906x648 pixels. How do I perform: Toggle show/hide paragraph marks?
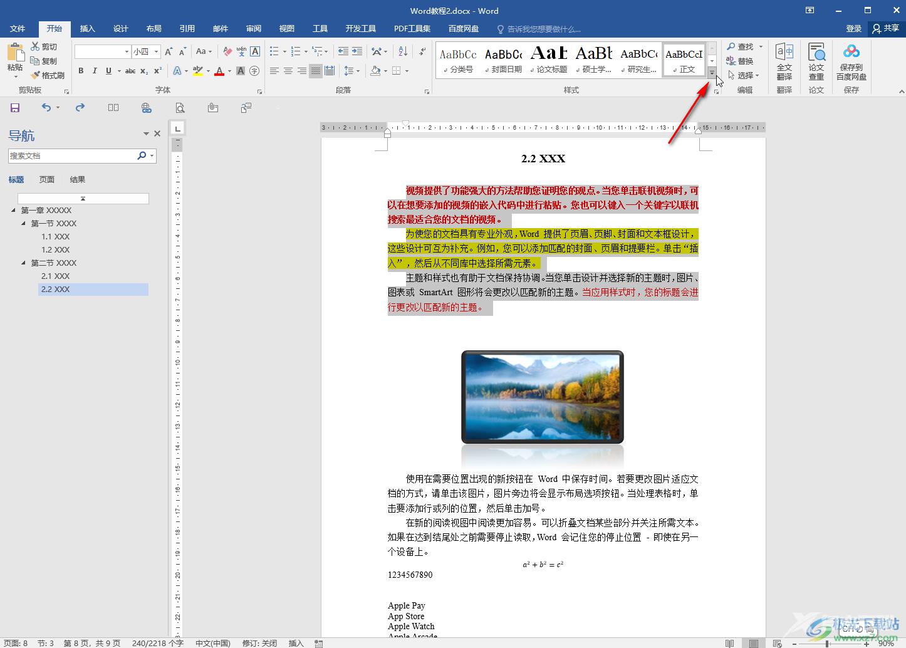click(x=422, y=51)
